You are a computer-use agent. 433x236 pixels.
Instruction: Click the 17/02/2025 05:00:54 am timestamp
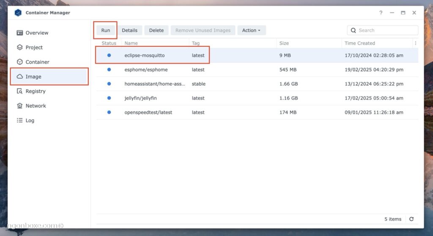tap(374, 98)
